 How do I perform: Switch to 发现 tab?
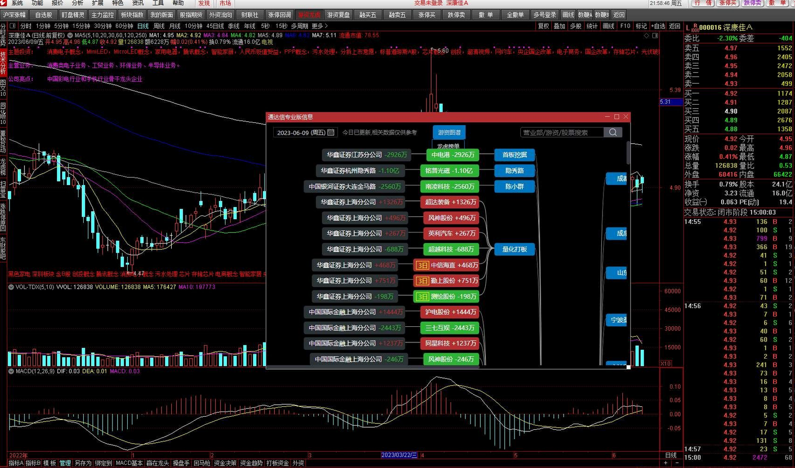[x=204, y=3]
